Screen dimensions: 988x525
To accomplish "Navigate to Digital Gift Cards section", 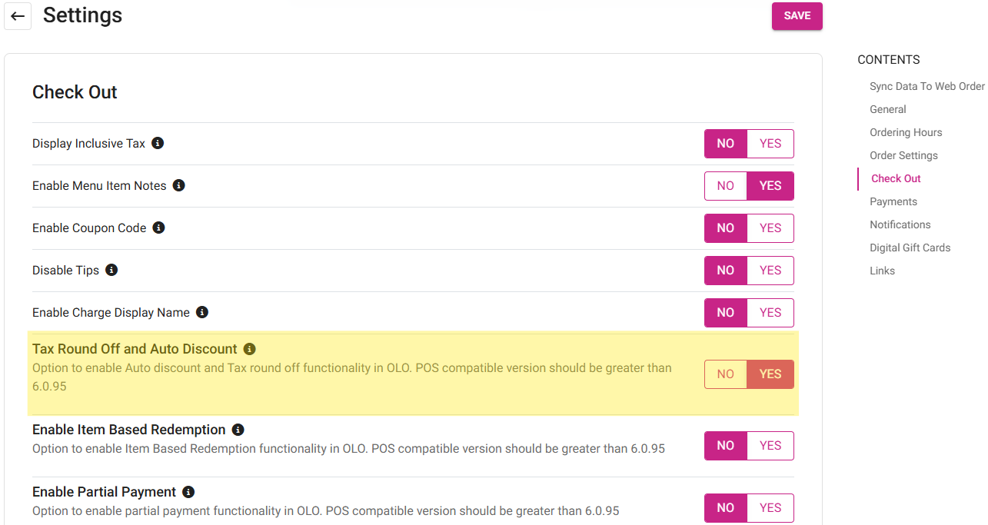I will click(910, 248).
